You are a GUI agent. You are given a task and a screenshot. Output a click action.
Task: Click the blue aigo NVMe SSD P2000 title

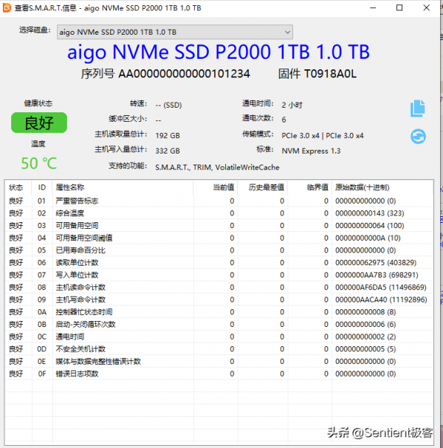219,52
